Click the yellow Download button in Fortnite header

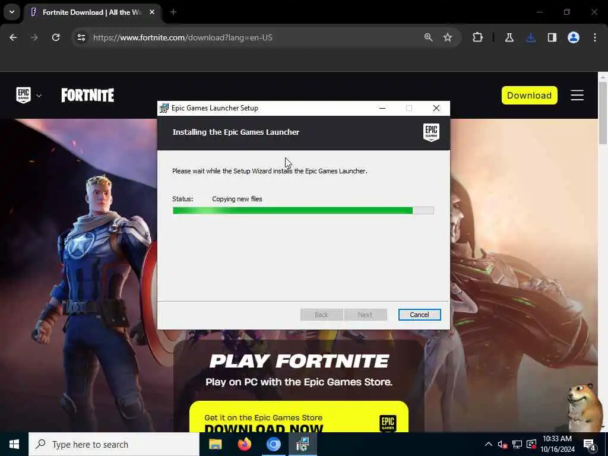click(529, 96)
